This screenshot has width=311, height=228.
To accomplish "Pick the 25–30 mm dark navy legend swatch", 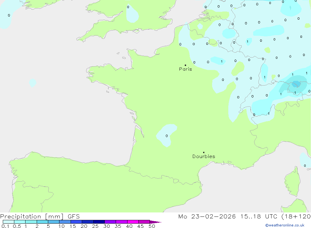I will click(x=99, y=222).
